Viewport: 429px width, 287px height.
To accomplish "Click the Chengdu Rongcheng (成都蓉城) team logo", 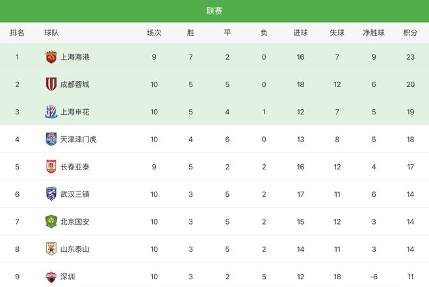I will [51, 84].
